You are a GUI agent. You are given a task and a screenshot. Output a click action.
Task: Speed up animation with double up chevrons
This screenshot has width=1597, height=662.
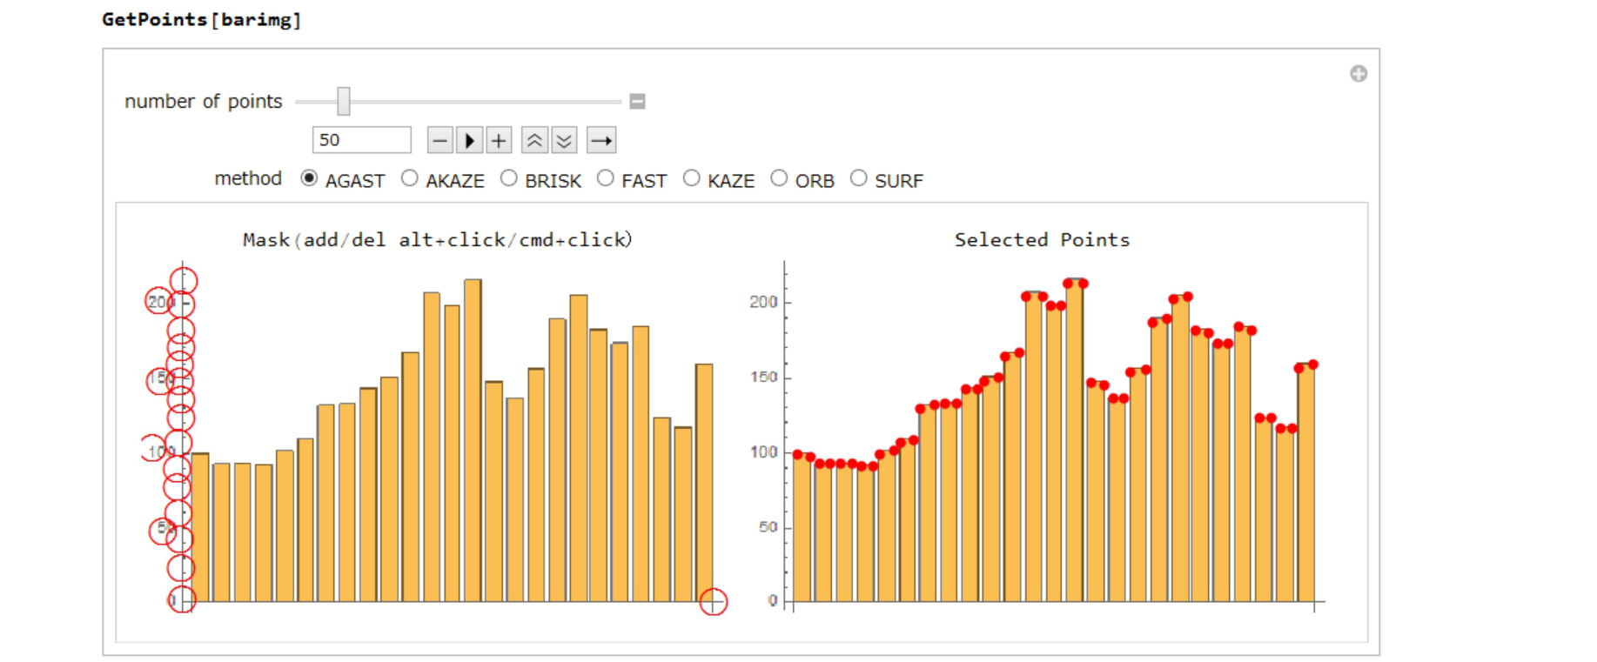click(534, 140)
